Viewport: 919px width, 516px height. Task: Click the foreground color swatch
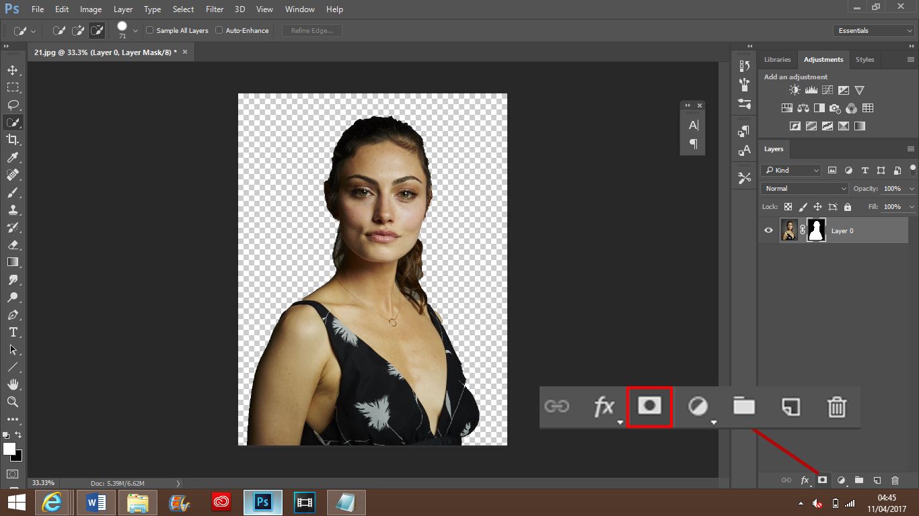click(x=9, y=449)
